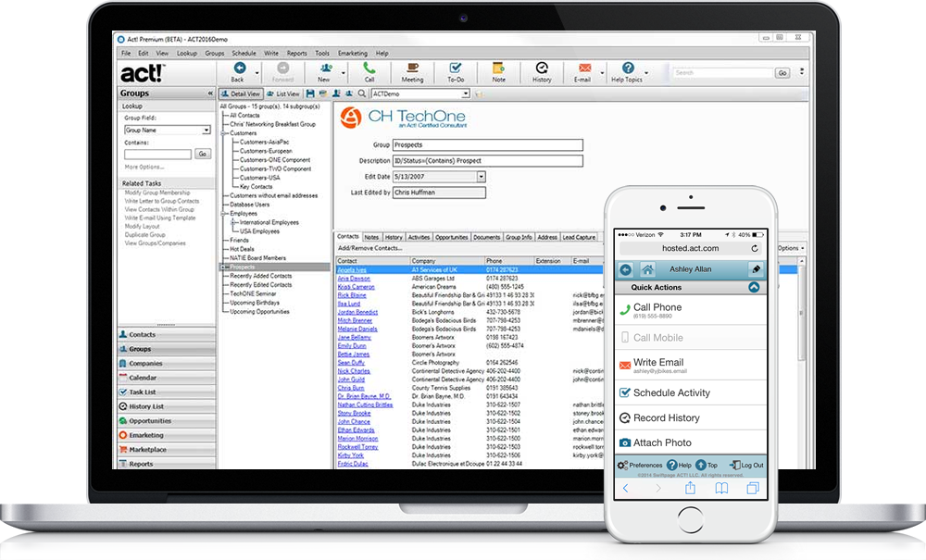Click the History clock toolbar icon
This screenshot has height=560, width=926.
point(542,68)
